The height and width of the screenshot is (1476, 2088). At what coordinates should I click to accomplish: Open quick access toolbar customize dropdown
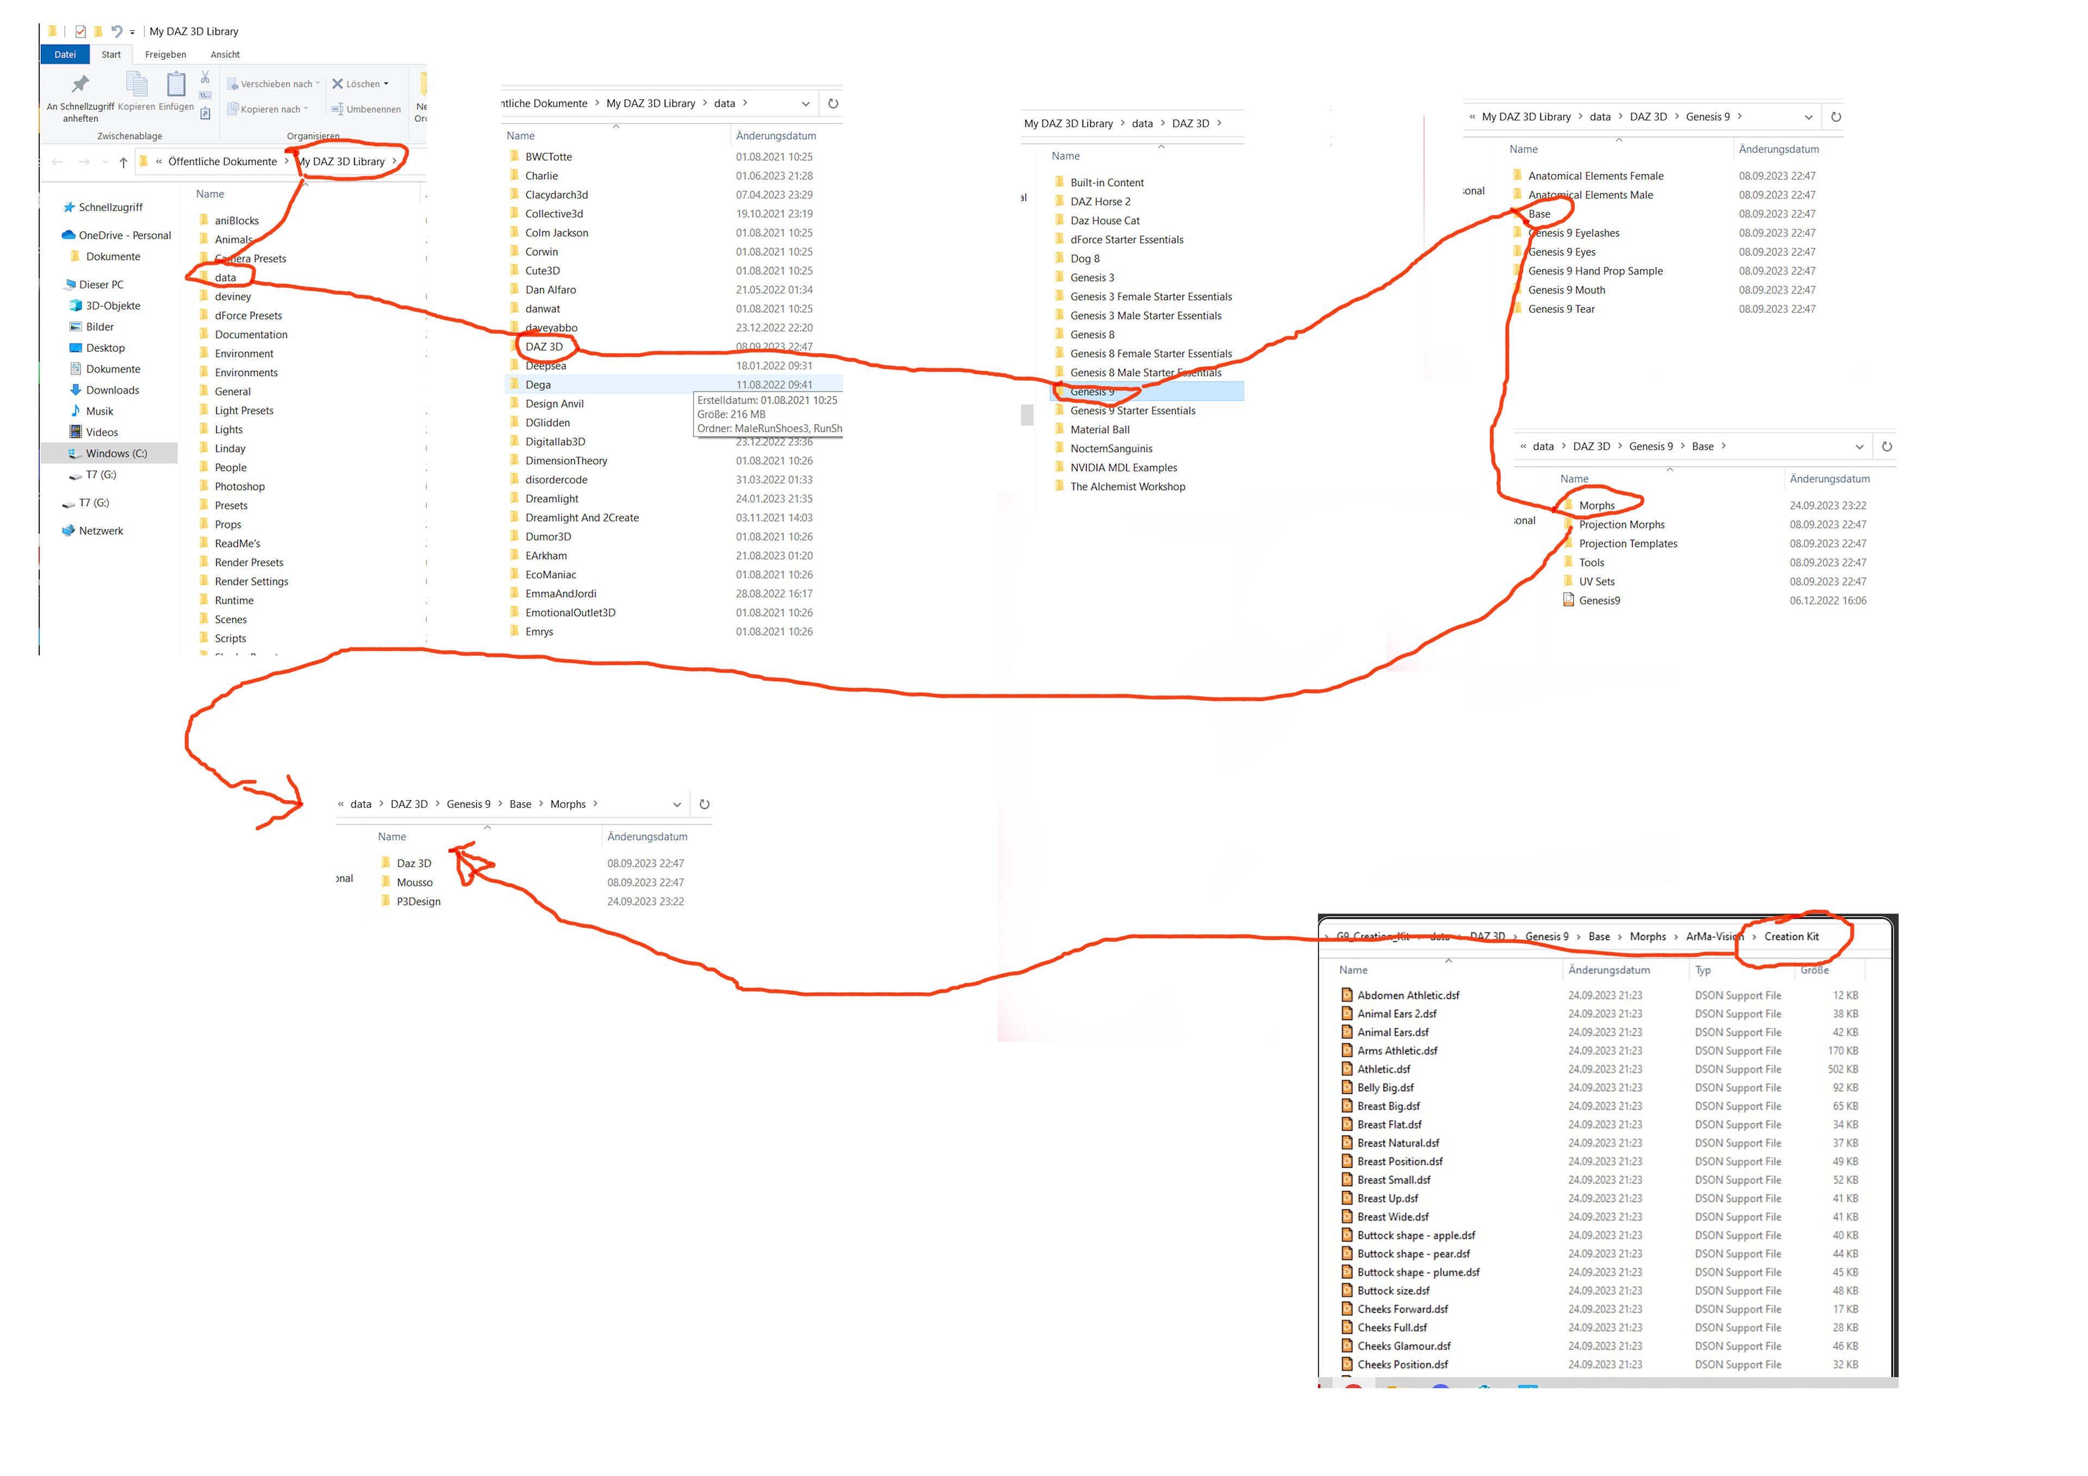coord(132,32)
